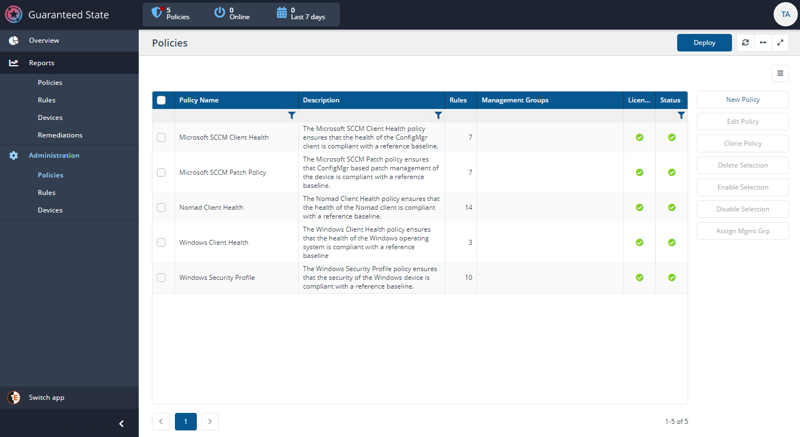Click the Disable Selection button
800x437 pixels.
click(x=743, y=209)
